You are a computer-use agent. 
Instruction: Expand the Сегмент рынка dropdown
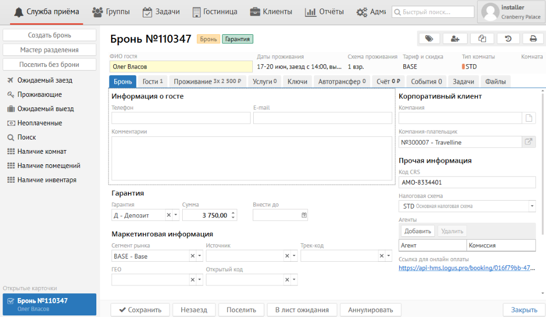coord(200,256)
